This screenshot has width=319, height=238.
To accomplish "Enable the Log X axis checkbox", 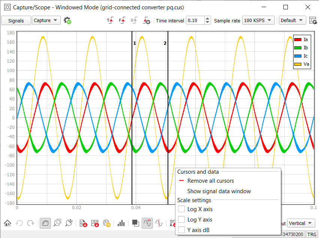I will pyautogui.click(x=181, y=209).
